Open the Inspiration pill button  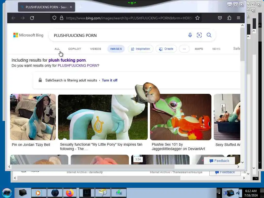[141, 49]
